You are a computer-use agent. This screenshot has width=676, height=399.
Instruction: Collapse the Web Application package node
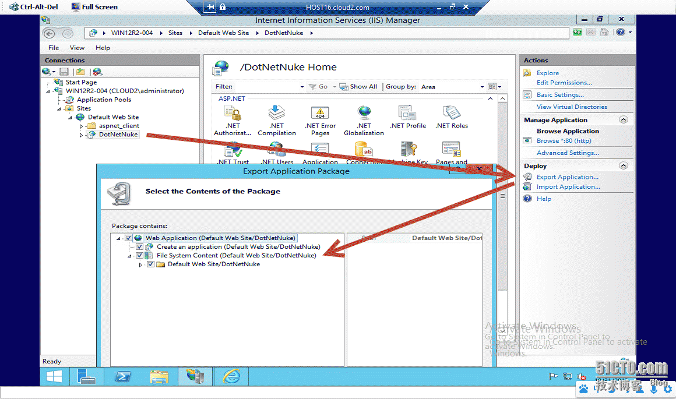118,238
